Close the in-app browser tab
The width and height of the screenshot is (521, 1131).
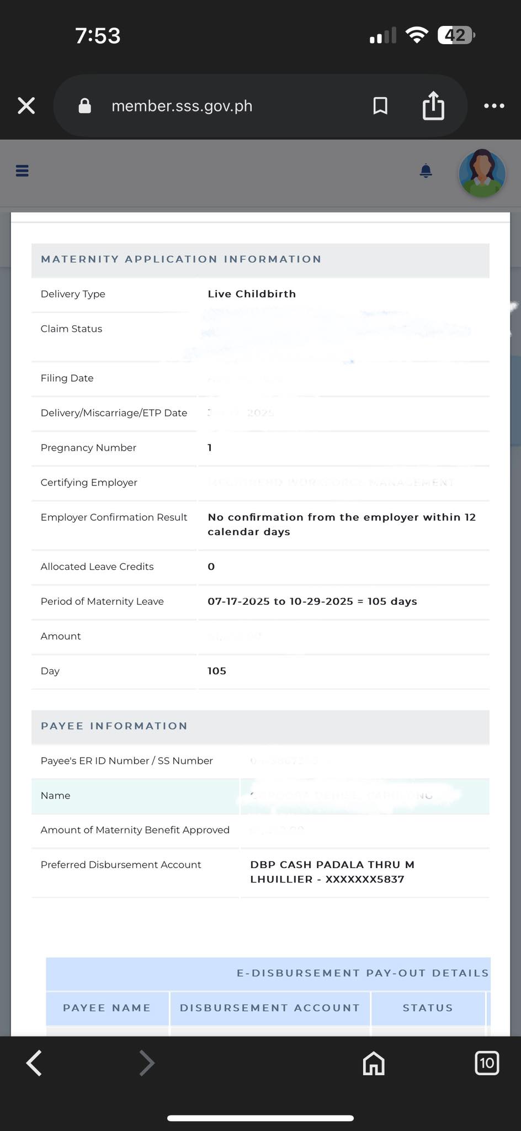click(x=26, y=105)
